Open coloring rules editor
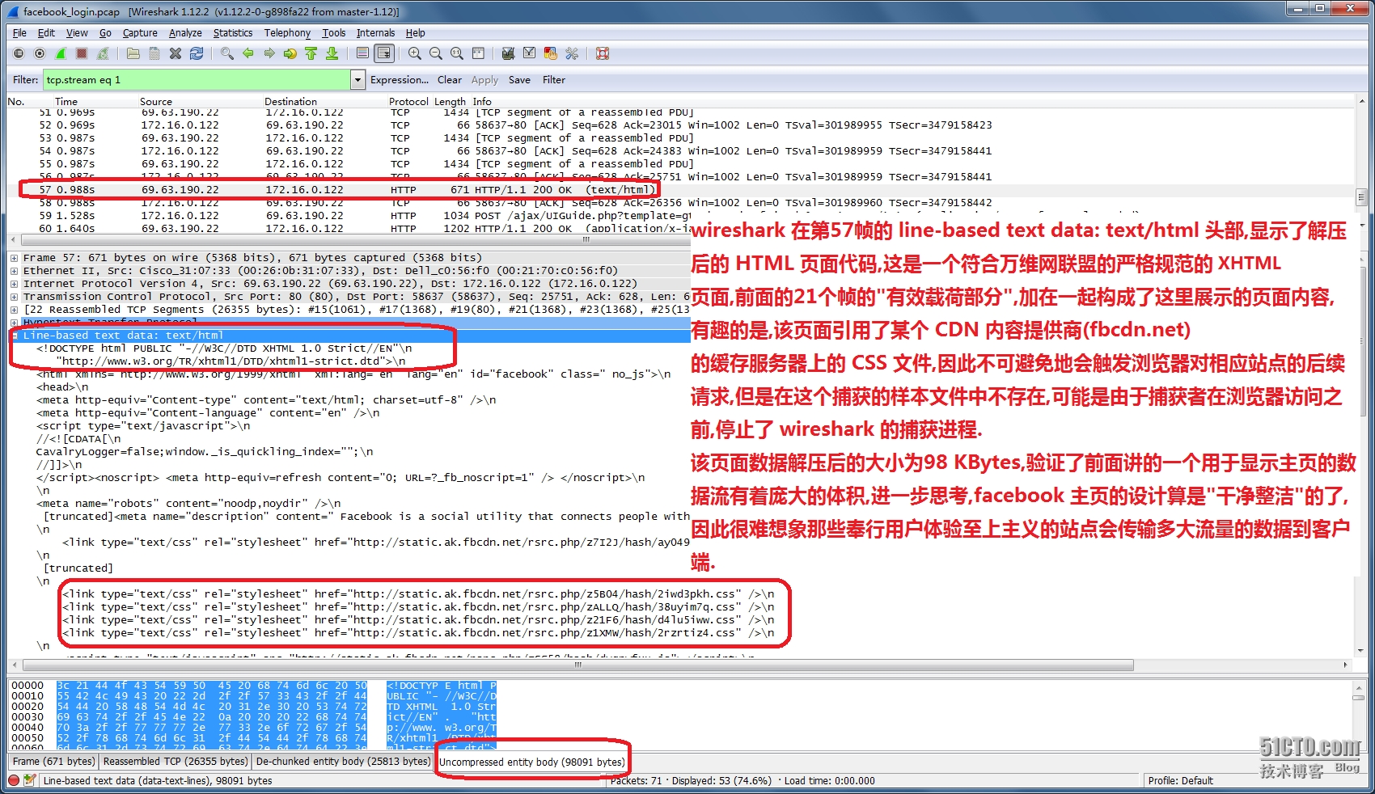This screenshot has width=1375, height=794. coord(550,53)
